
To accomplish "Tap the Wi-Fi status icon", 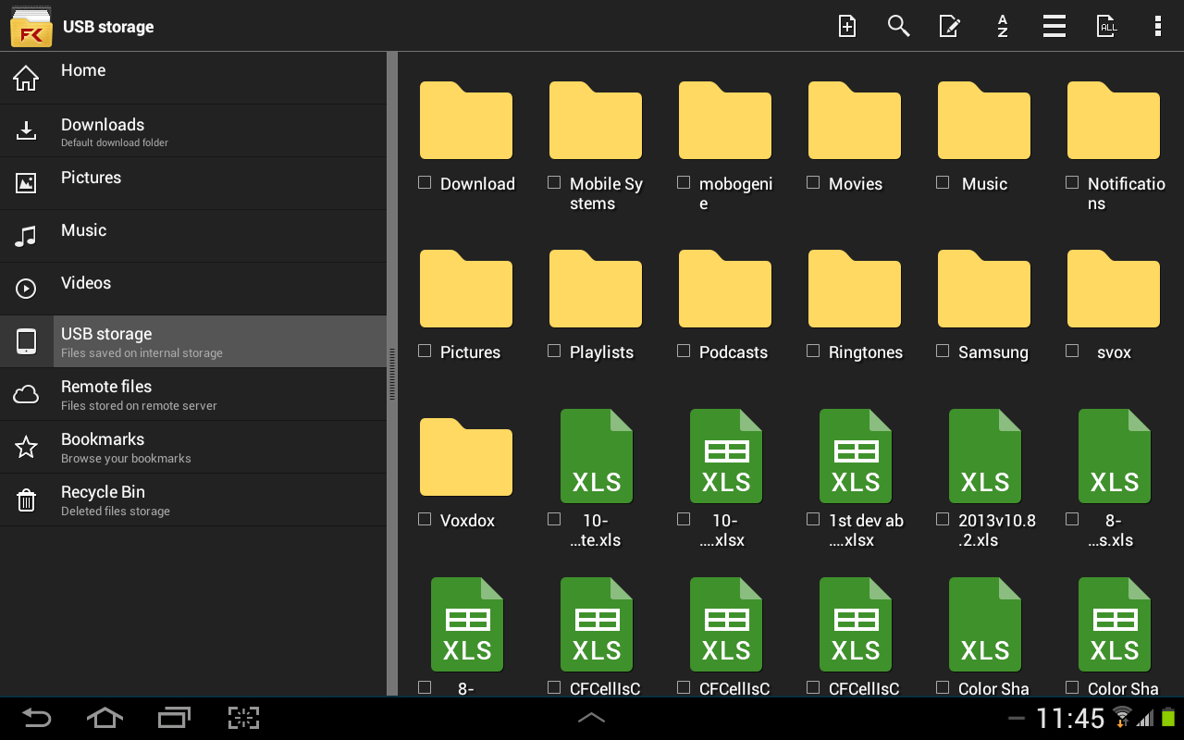I will [1121, 718].
